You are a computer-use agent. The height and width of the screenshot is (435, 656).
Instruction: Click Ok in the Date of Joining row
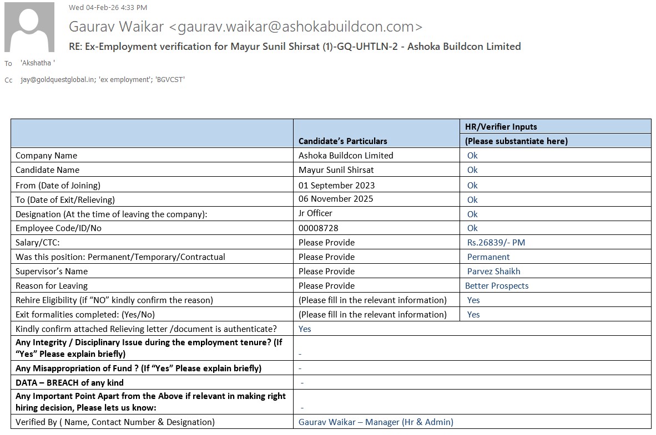pyautogui.click(x=472, y=186)
